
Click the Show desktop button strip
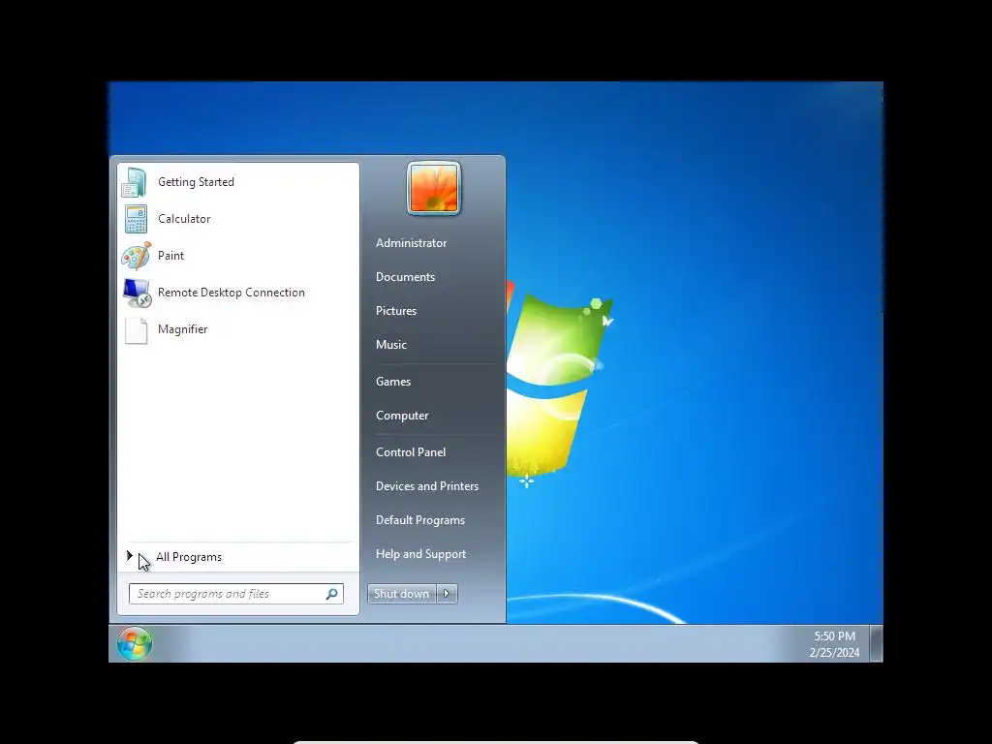pyautogui.click(x=876, y=643)
